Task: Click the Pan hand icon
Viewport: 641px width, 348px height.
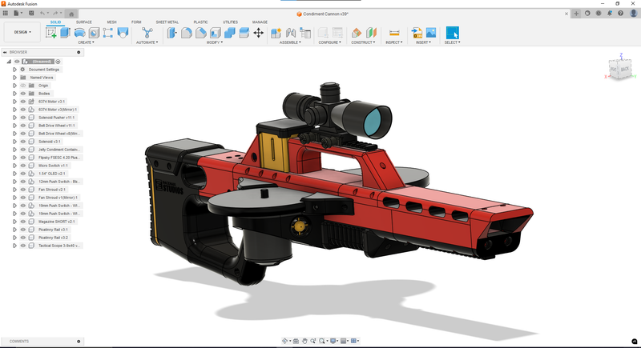Action: (x=304, y=341)
